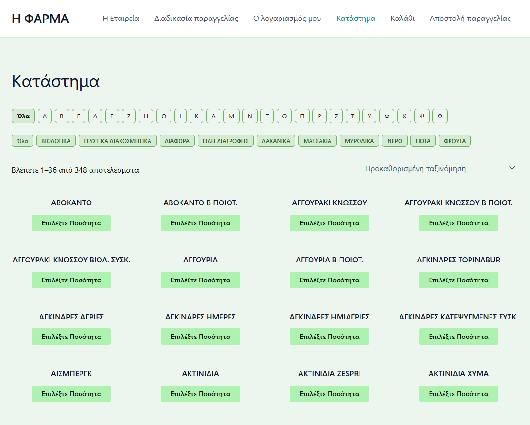Open the ΑΙΣΜΠΕΡΓΚ product link
This screenshot has height=425, width=530.
tap(71, 374)
